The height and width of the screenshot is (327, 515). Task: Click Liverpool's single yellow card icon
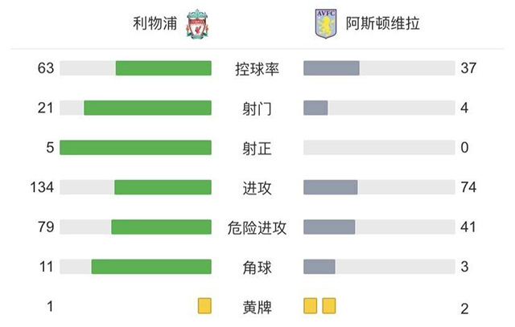coord(204,306)
